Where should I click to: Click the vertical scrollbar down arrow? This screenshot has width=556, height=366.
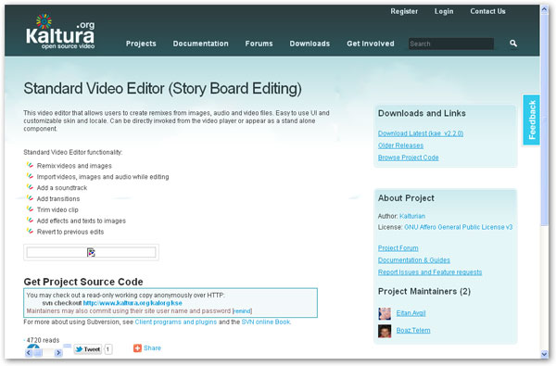point(544,354)
